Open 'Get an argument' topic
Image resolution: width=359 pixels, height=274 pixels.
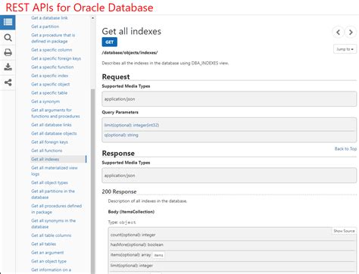point(48,253)
